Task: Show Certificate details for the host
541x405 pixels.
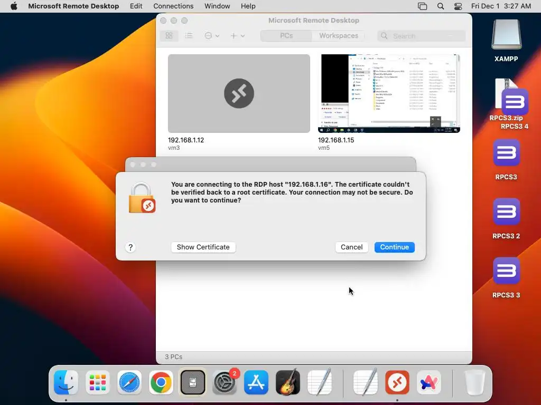Action: (203, 247)
